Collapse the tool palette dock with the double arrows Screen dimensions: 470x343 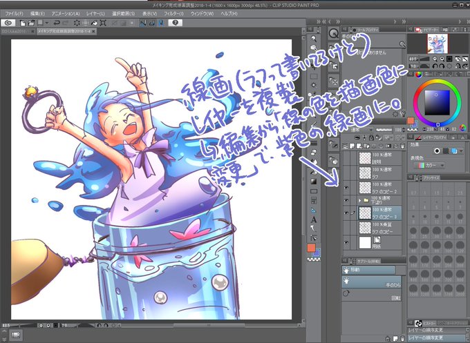[319, 21]
